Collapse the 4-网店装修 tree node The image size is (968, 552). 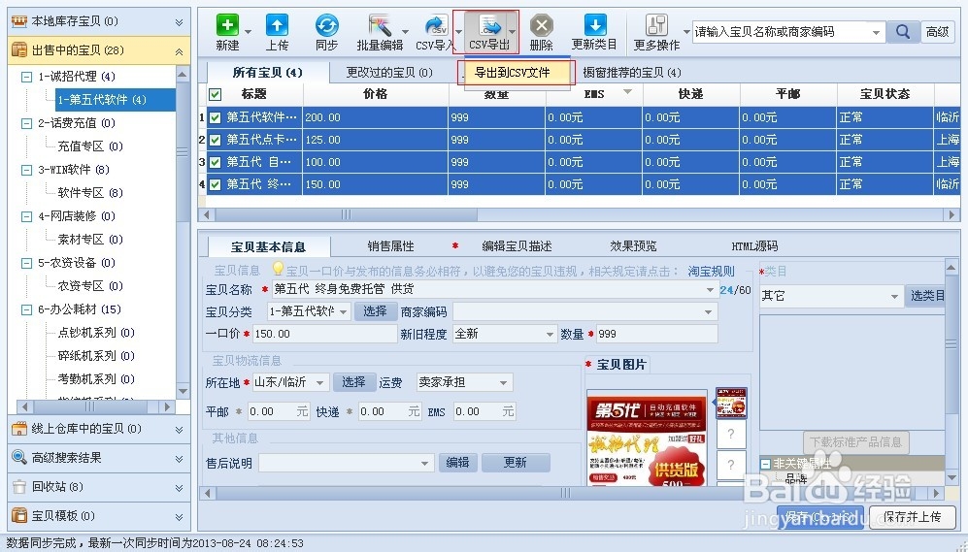tap(26, 216)
